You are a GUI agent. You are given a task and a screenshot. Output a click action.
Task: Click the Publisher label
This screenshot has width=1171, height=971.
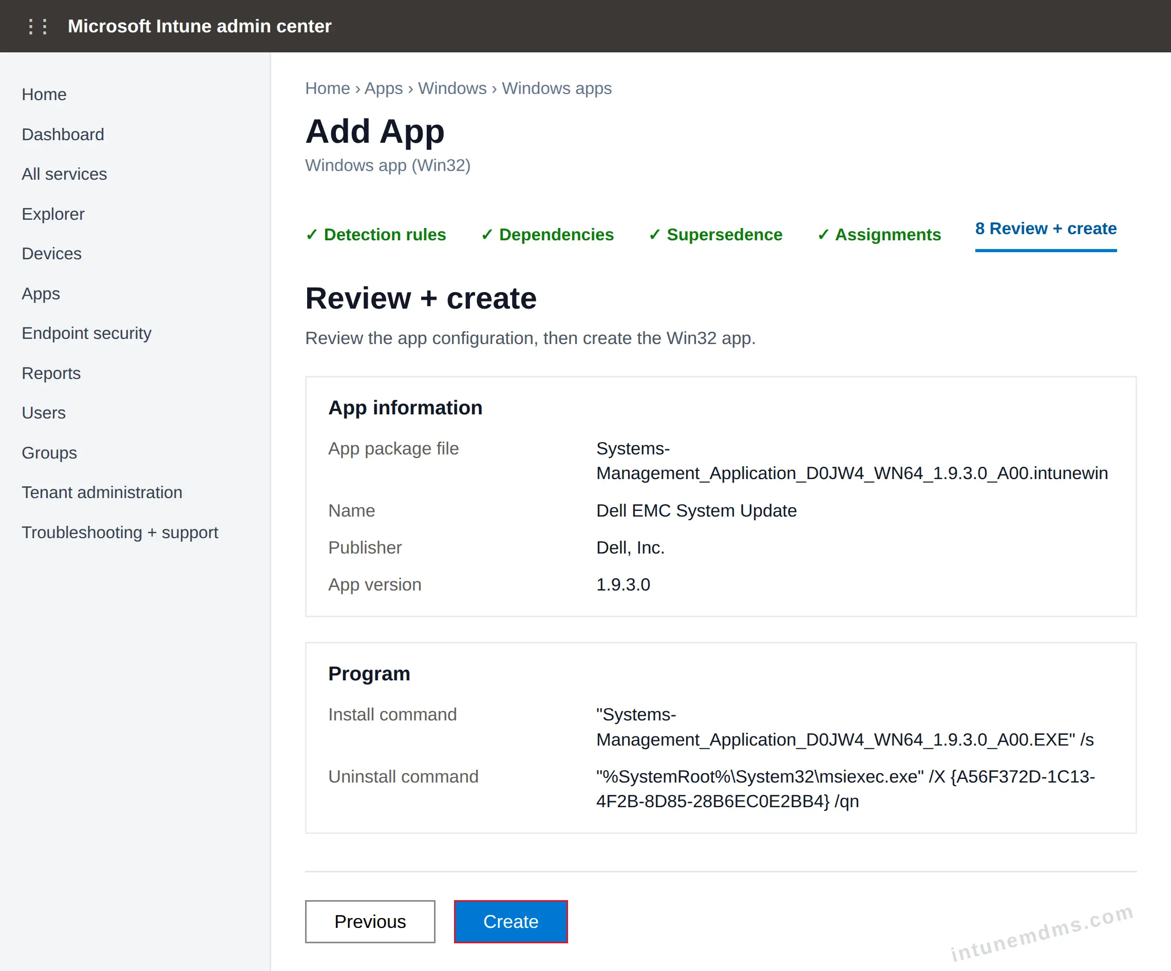pos(365,547)
